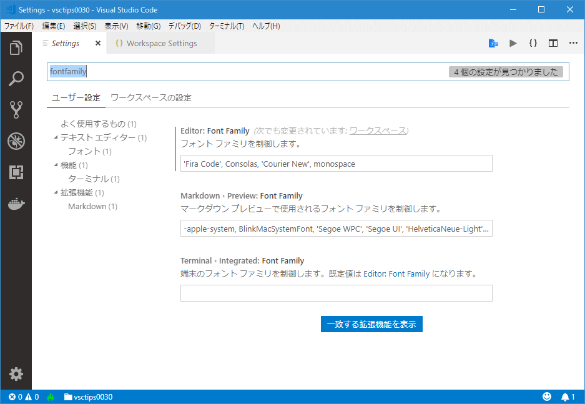Open the Source Control view

[x=16, y=110]
